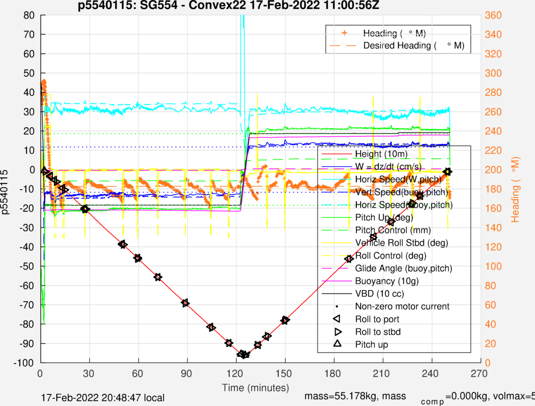This screenshot has width=535, height=406.
Task: Click the Roll Control (deg) legend label
Action: [390, 255]
